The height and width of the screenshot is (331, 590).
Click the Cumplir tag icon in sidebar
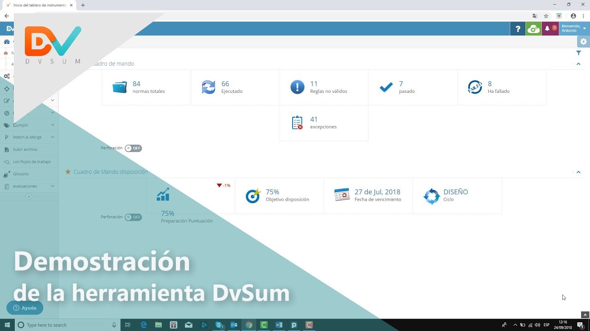coord(6,125)
